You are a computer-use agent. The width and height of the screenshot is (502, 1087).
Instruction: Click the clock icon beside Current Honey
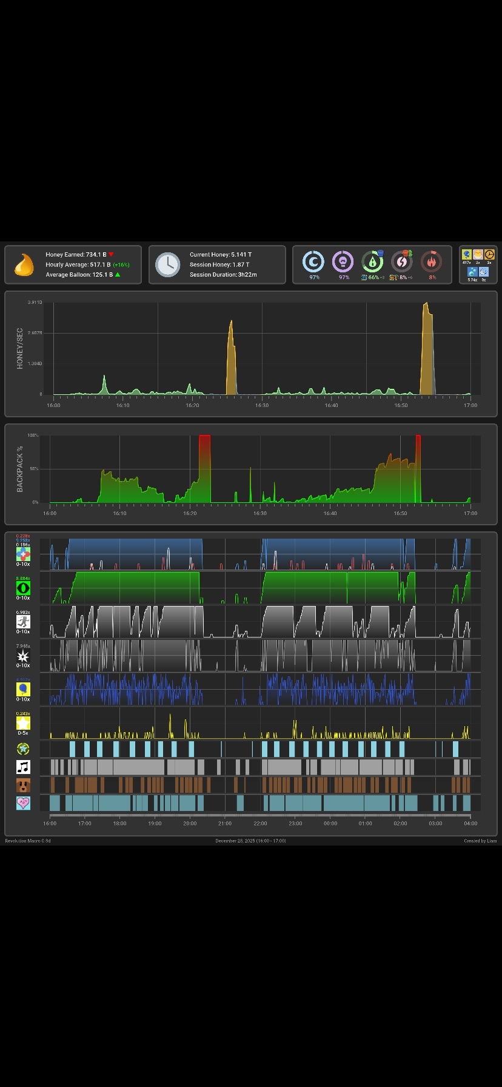[x=167, y=264]
